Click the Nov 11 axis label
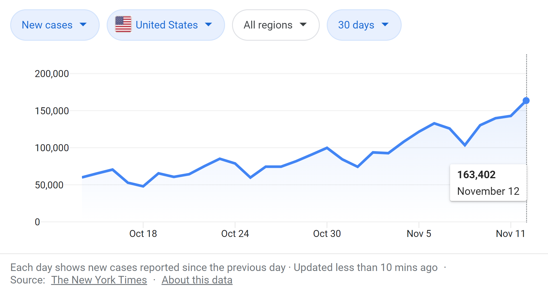This screenshot has width=548, height=289. 510,234
